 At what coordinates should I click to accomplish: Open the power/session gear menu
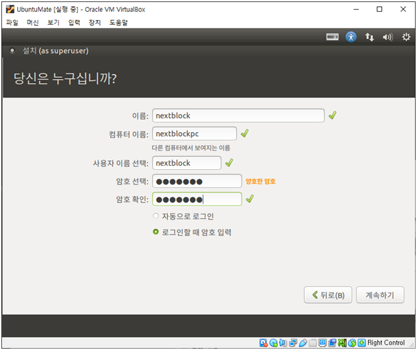coord(406,37)
